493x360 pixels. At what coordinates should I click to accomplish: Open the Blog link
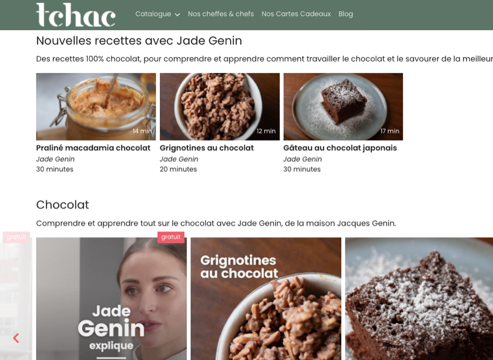[346, 14]
